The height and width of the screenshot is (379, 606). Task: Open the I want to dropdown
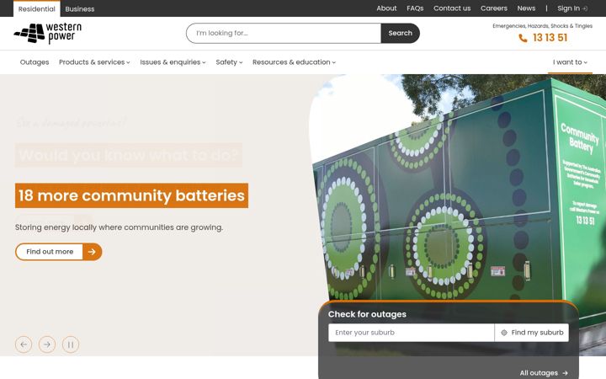570,62
